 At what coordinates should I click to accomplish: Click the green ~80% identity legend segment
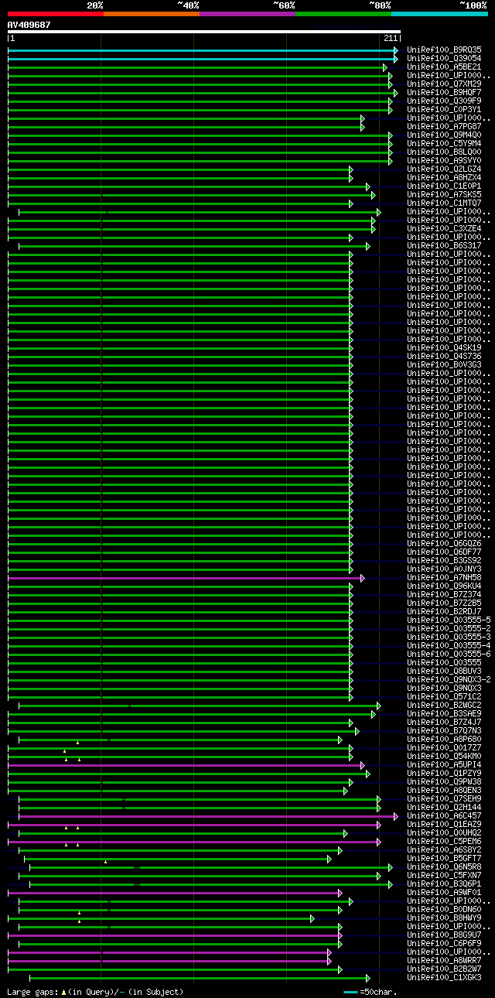click(343, 13)
